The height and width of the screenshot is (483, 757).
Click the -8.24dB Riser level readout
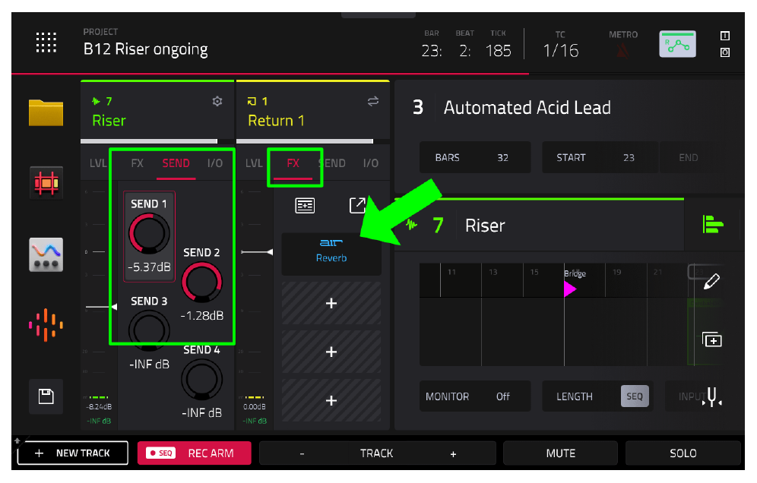click(x=99, y=407)
